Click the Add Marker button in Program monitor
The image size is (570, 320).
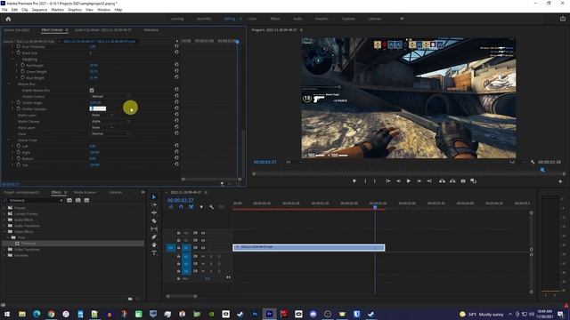[354, 180]
